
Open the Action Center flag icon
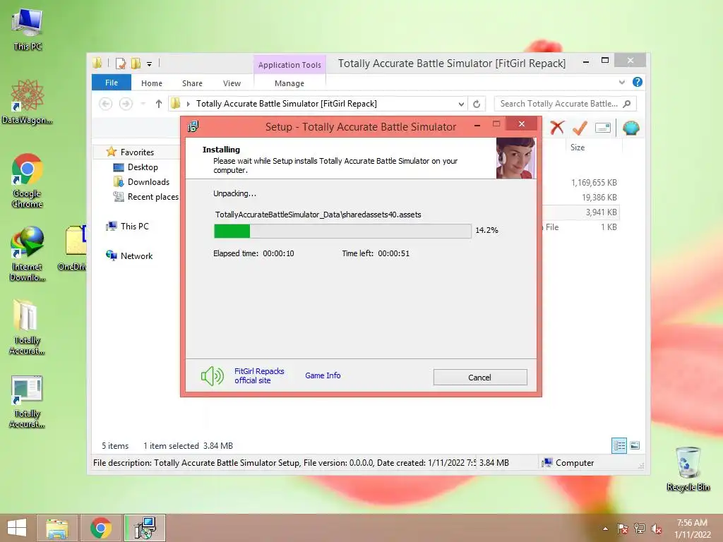point(623,529)
